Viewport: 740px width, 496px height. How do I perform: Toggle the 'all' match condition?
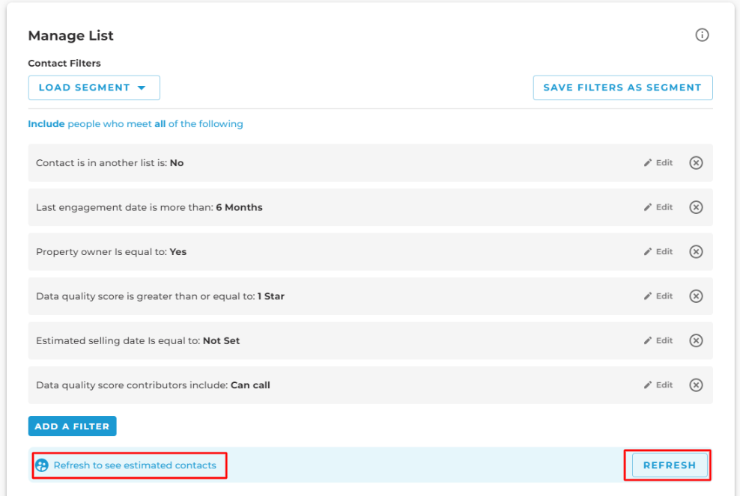click(x=160, y=124)
